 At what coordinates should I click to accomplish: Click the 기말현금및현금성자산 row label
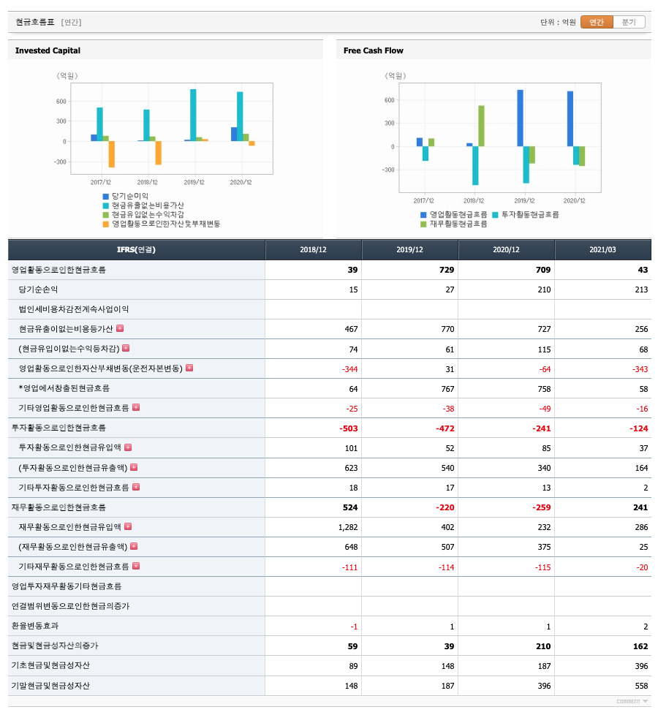click(50, 685)
